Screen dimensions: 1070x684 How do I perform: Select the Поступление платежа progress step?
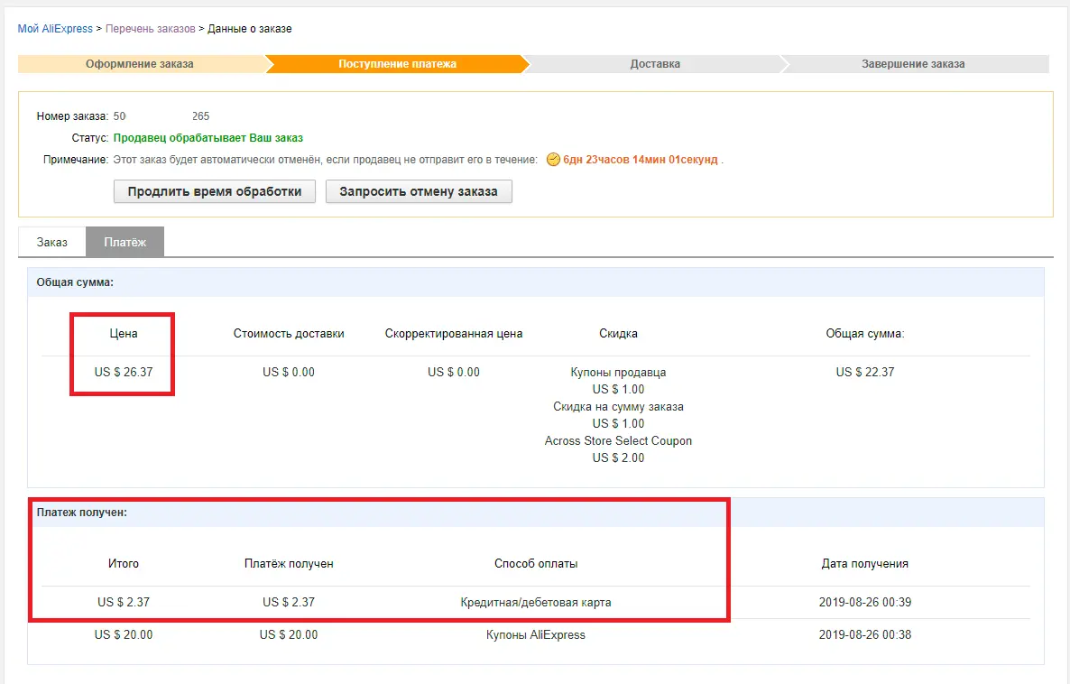397,64
